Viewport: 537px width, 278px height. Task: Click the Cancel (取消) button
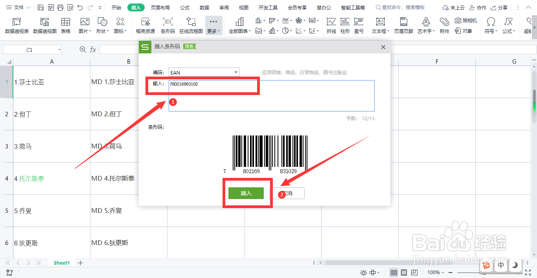[287, 193]
